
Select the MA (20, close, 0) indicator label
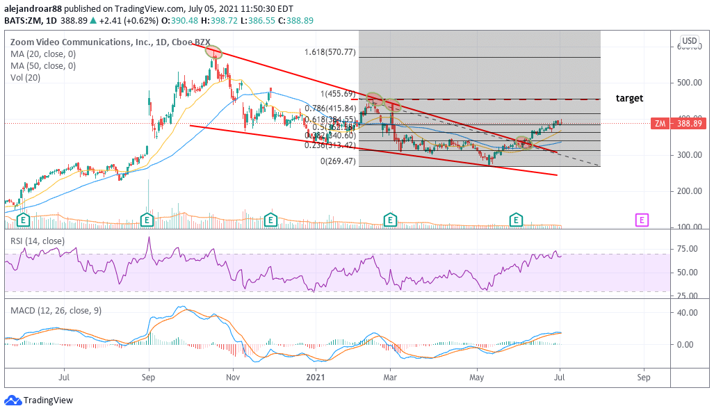click(43, 54)
